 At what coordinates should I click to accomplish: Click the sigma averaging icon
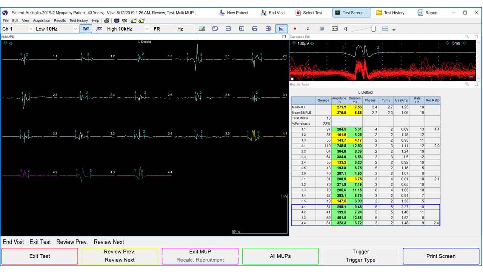308,29
